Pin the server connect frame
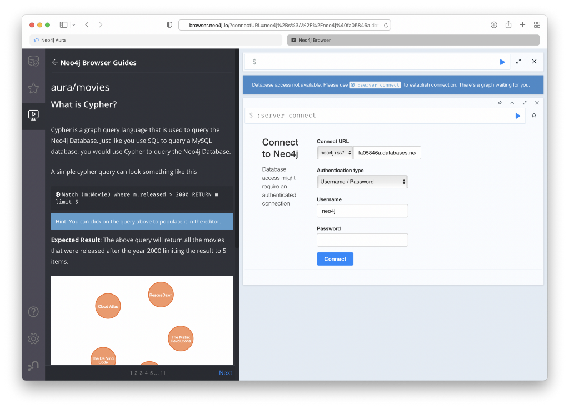 click(500, 103)
